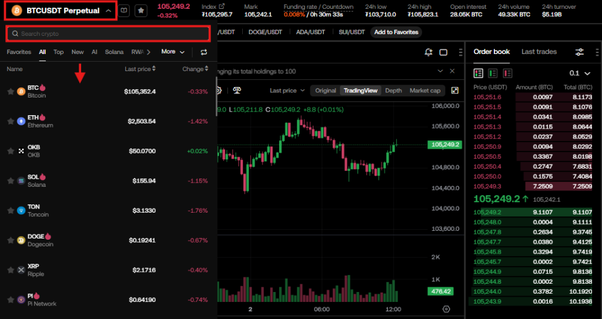Viewport: 602px width, 319px height.
Task: Sort list by Last price
Action: click(140, 69)
